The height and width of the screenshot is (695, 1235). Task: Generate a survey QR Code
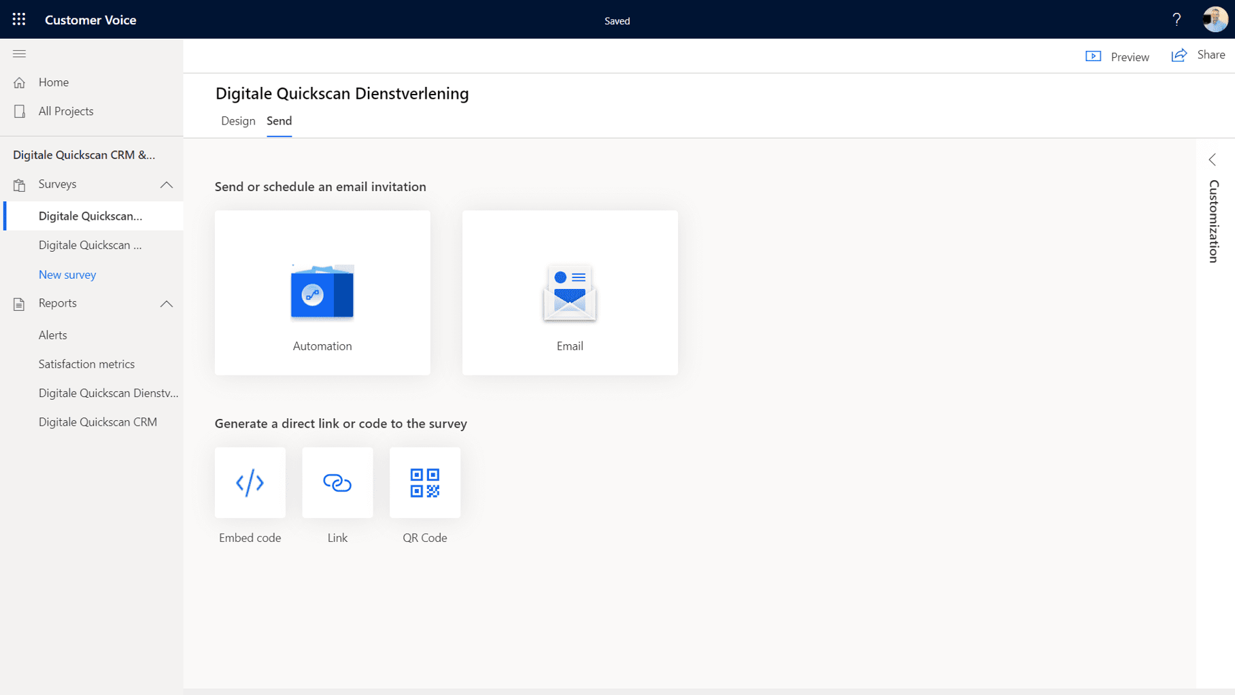tap(425, 483)
